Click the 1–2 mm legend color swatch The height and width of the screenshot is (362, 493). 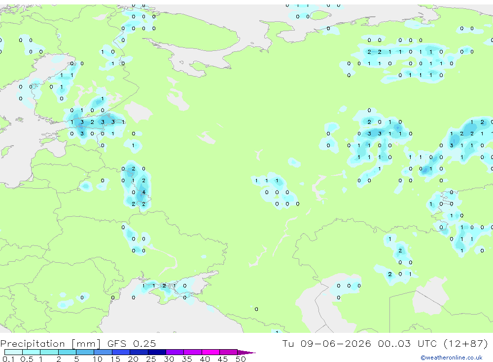tap(49, 352)
